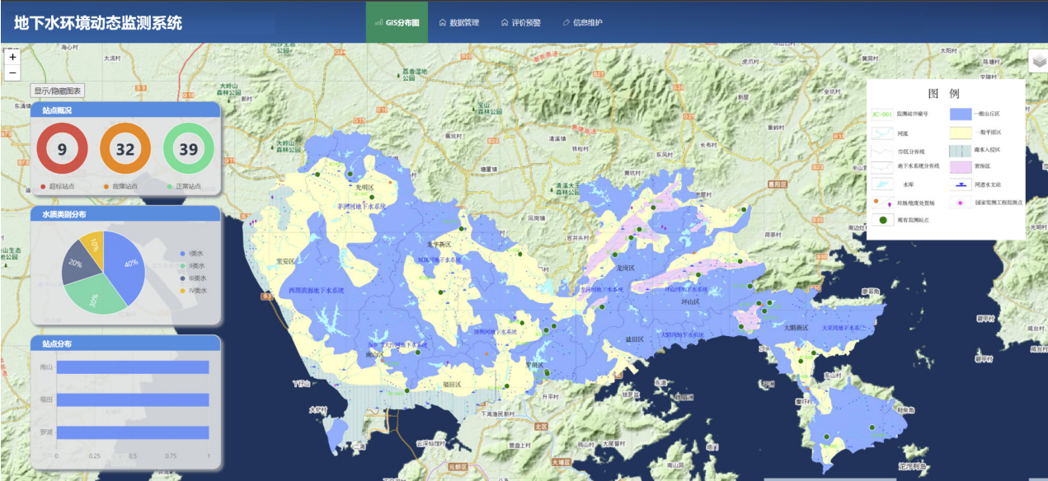This screenshot has height=481, width=1048.
Task: Click the red 超标站点 ring showing 9
Action: click(x=62, y=149)
